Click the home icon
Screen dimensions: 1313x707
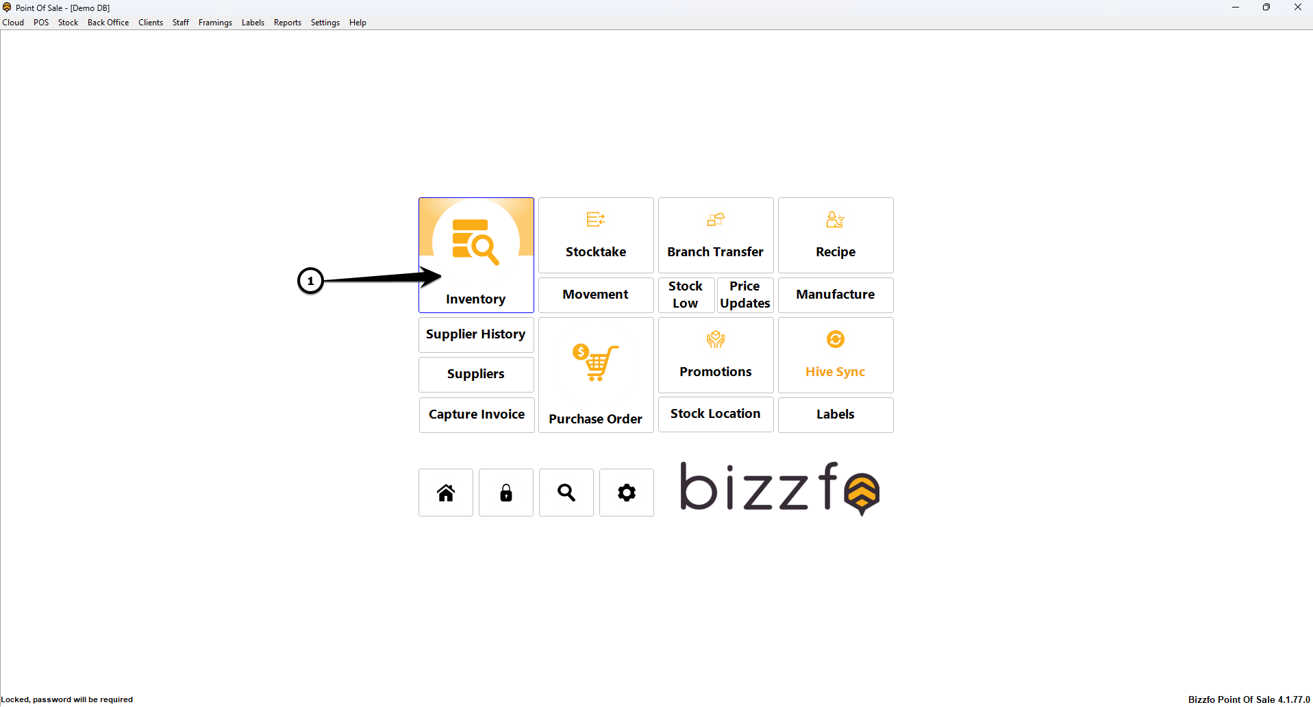pos(445,492)
